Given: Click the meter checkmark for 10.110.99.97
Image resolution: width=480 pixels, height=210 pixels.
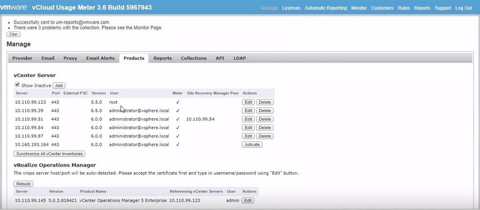Looking at the screenshot, I should coord(177,136).
